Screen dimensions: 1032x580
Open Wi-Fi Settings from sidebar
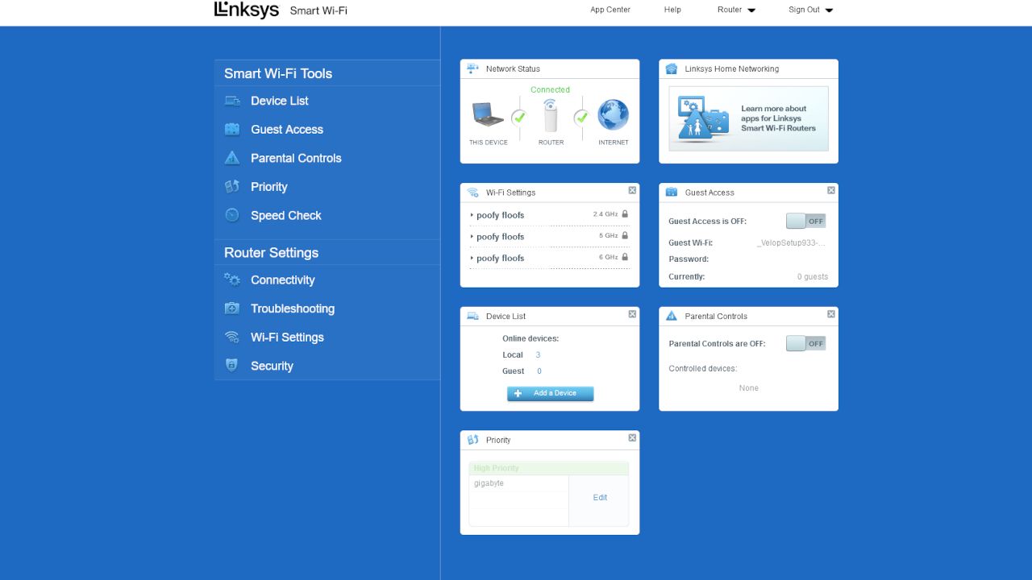[x=287, y=338]
